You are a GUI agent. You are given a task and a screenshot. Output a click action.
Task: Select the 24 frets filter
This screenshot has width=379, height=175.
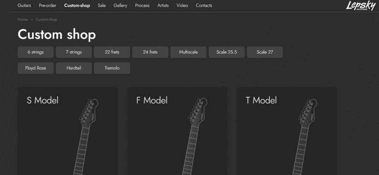(150, 52)
